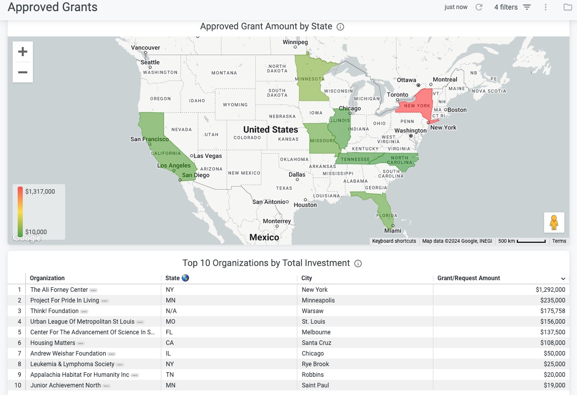This screenshot has height=395, width=577.
Task: Select North Carolina state on the map
Action: [401, 160]
